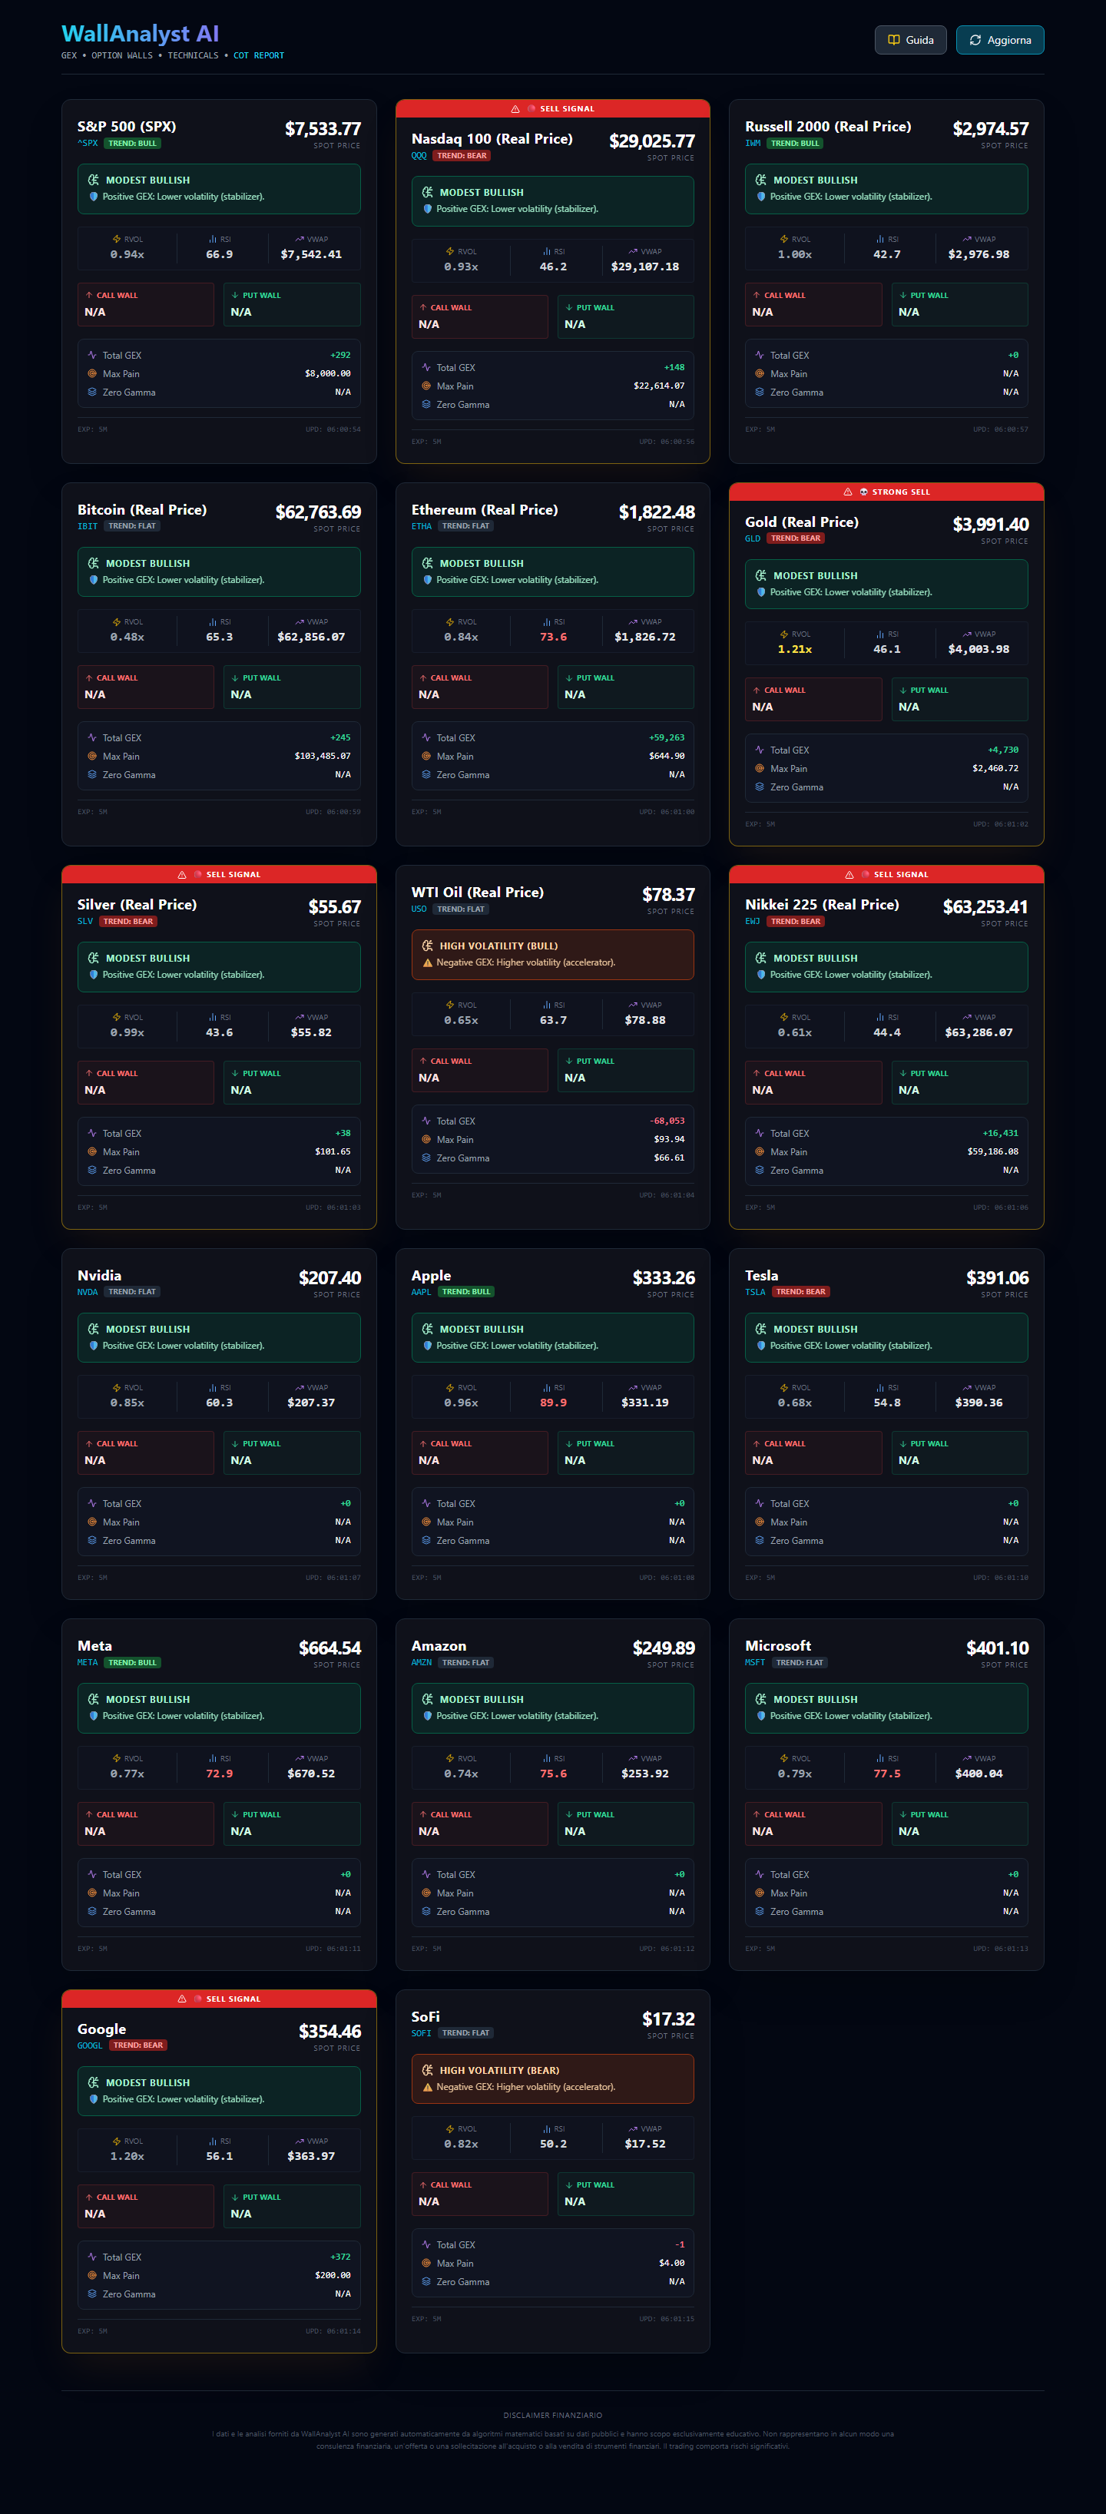This screenshot has height=2514, width=1106.
Task: Click the skull icon on Gold strong sell banner
Action: (863, 492)
